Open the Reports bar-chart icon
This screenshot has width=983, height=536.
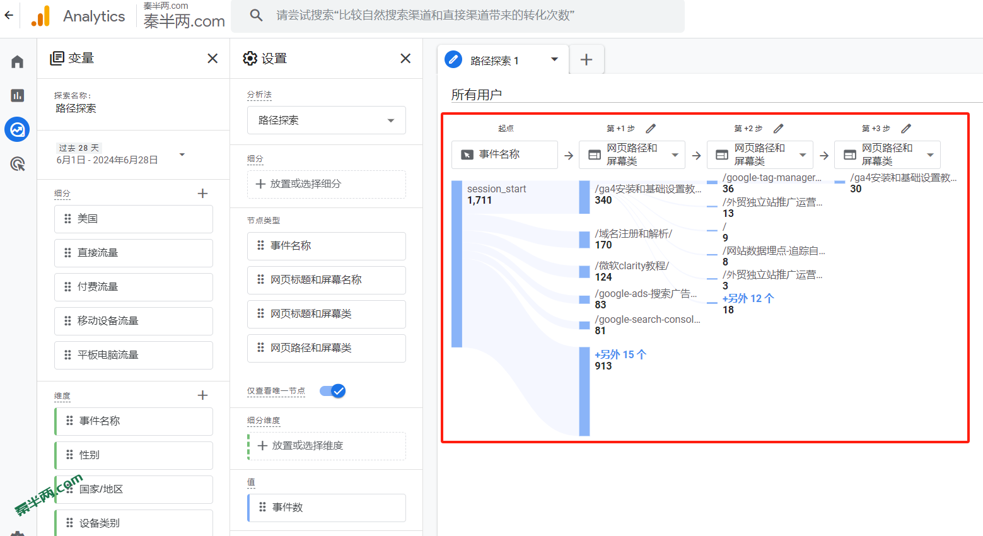click(x=16, y=96)
